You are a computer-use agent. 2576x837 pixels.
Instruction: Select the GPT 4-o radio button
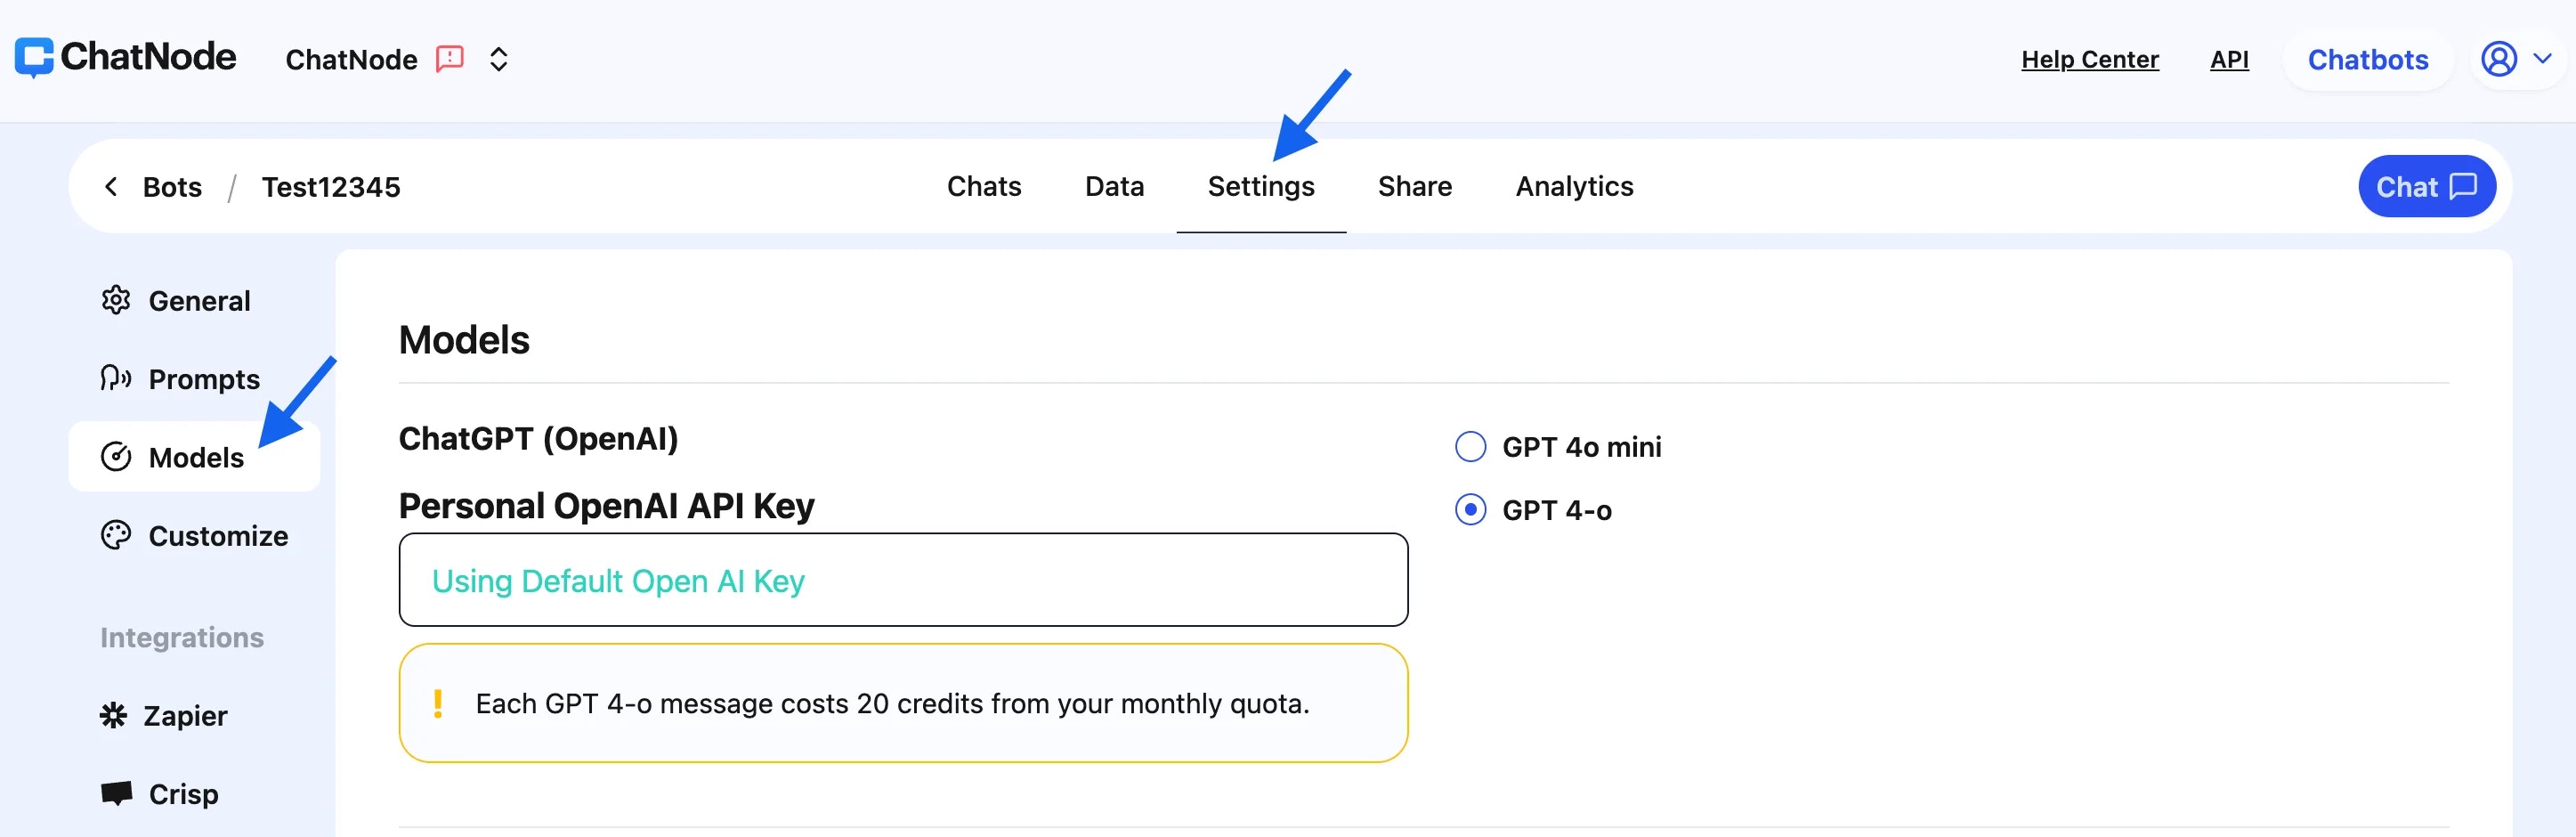(x=1470, y=510)
